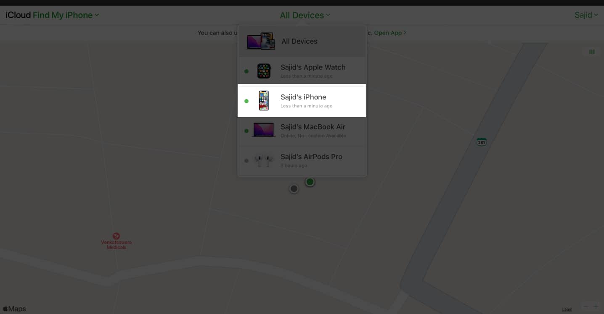This screenshot has height=314, width=604.
Task: Select Sajid's AirPods Pro entry
Action: tap(302, 160)
